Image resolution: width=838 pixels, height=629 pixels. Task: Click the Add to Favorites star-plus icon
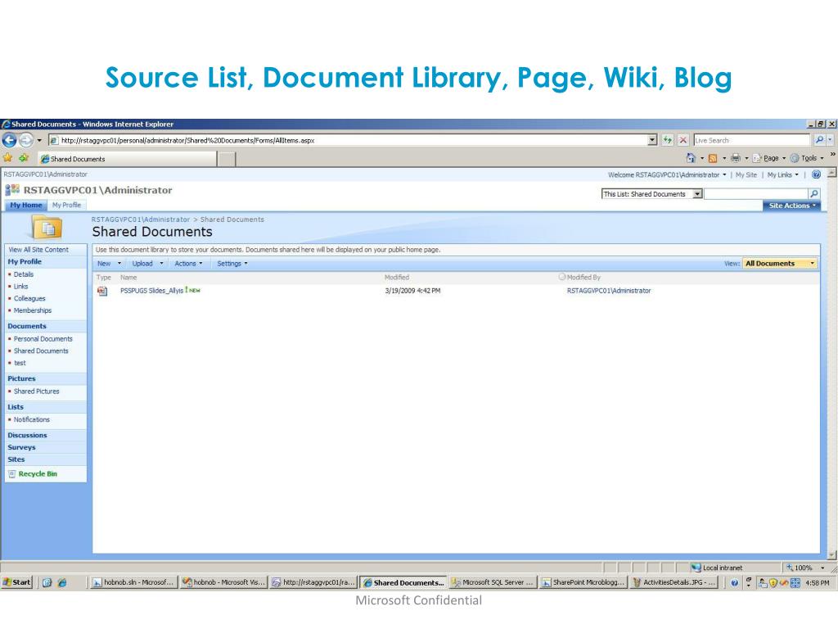pyautogui.click(x=24, y=158)
